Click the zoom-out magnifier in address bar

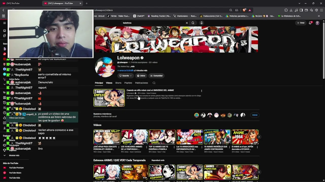[231, 10]
